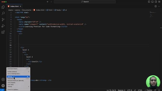The height and width of the screenshot is (91, 162).
Task: Click the title text Learning Prettier For Code Formatting
Action: [x=43, y=27]
